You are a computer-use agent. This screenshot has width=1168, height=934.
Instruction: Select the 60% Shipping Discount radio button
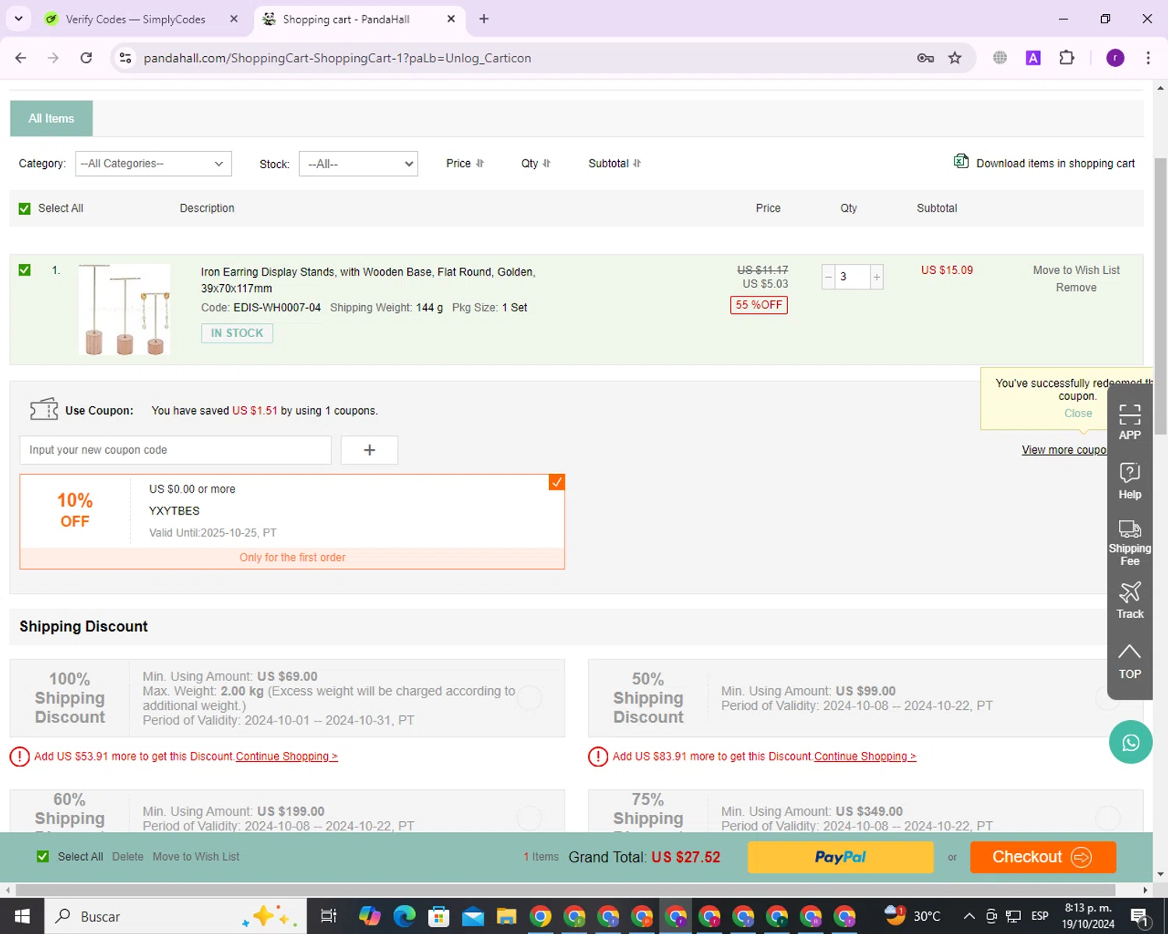coord(529,818)
